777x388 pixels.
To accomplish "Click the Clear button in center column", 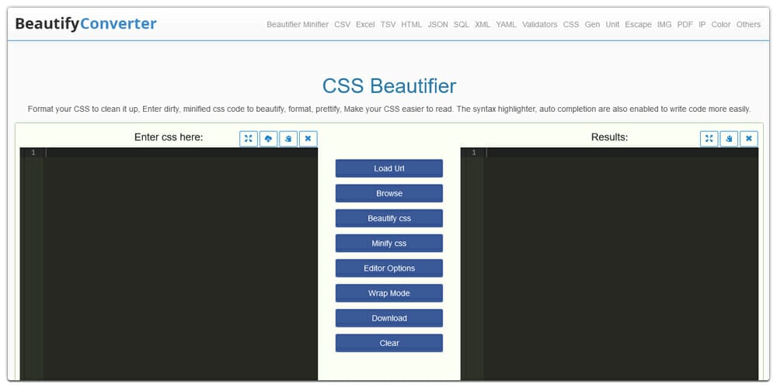I will coord(389,343).
